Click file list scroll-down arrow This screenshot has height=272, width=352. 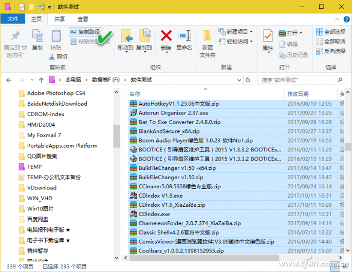coord(348,250)
